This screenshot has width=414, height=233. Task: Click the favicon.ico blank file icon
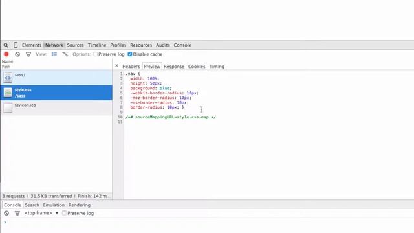click(x=8, y=108)
